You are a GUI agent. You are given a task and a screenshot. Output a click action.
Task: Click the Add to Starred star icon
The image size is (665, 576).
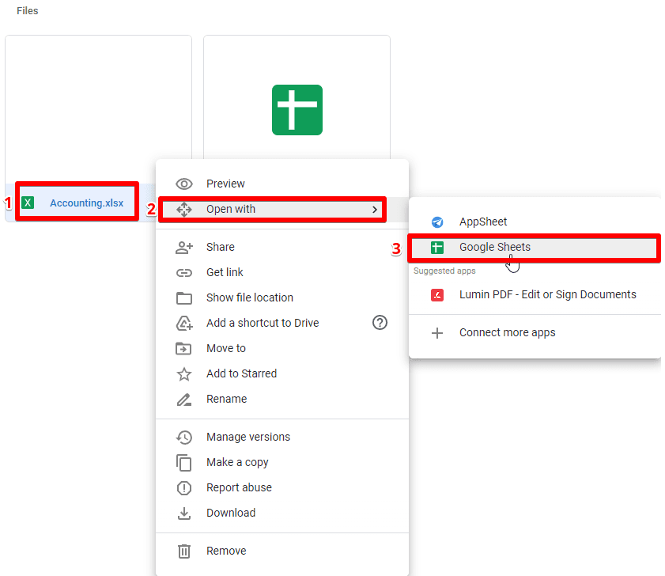(183, 373)
